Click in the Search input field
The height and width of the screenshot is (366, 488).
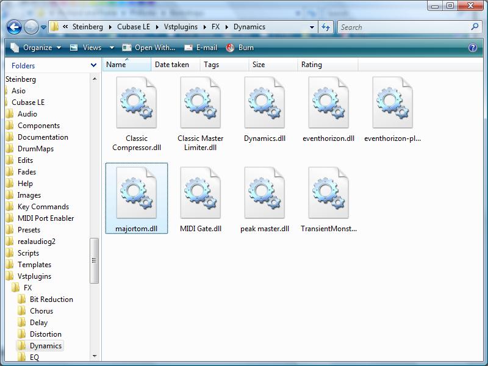point(404,27)
